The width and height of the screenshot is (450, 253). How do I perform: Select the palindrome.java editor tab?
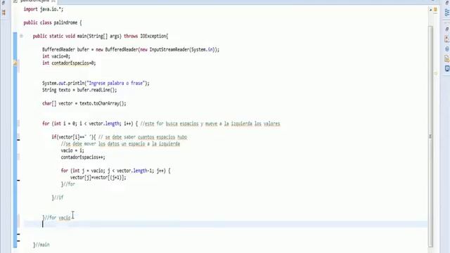click(34, 1)
